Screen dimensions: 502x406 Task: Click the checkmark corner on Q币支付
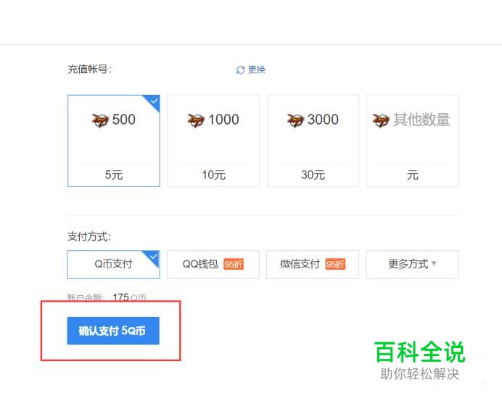tap(153, 257)
